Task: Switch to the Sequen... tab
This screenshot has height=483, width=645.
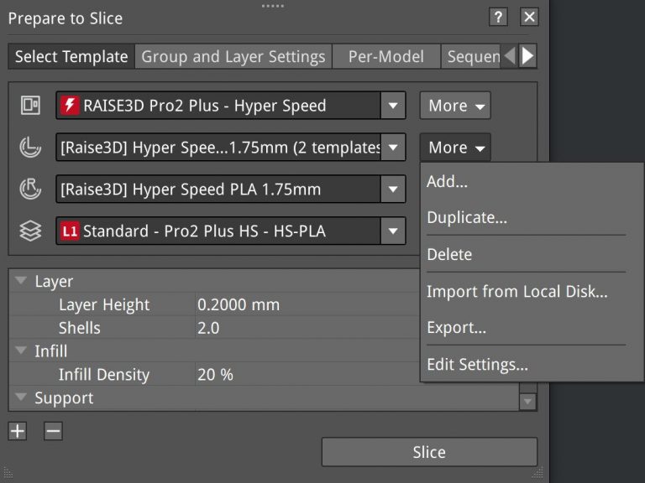Action: click(471, 56)
